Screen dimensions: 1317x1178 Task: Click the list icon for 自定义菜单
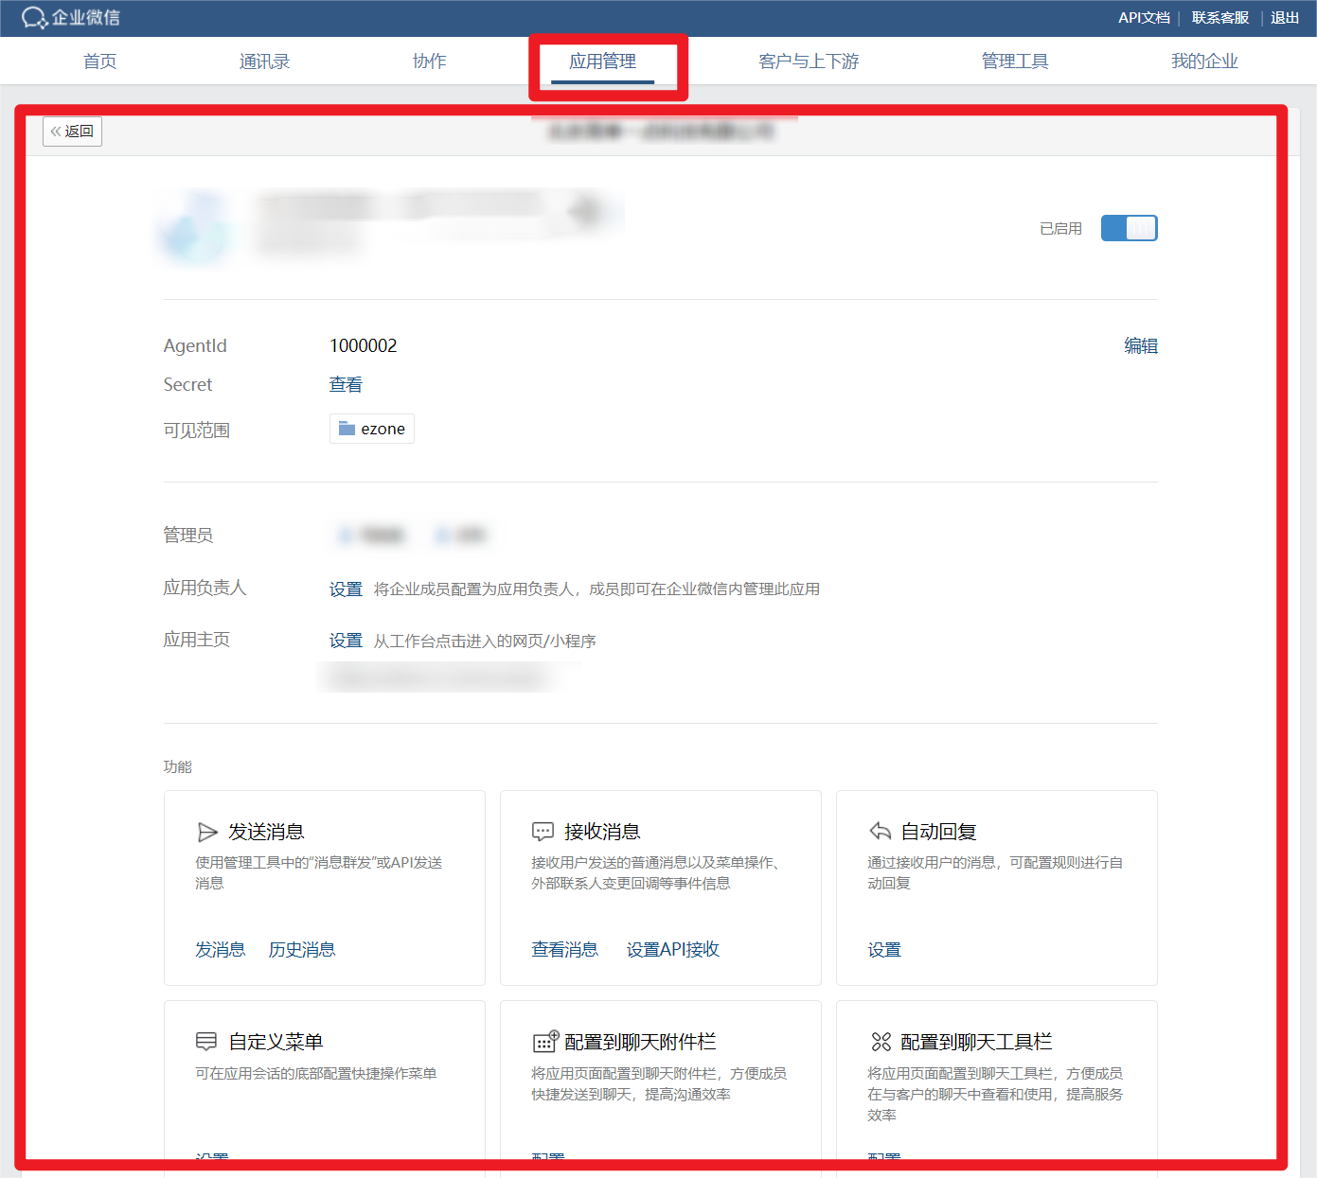[207, 1041]
